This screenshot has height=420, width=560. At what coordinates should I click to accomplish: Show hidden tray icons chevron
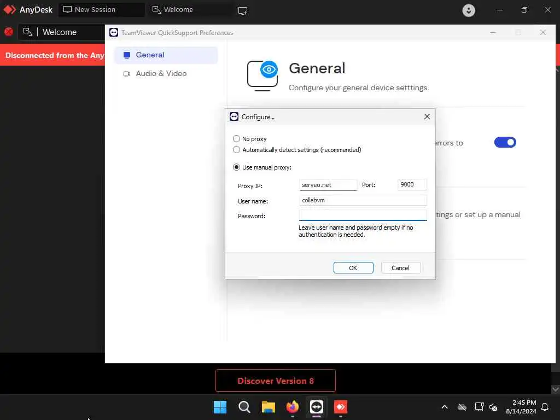pyautogui.click(x=445, y=407)
